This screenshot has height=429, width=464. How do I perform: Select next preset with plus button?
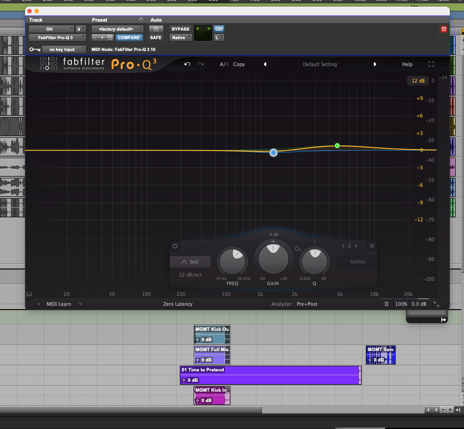[102, 38]
